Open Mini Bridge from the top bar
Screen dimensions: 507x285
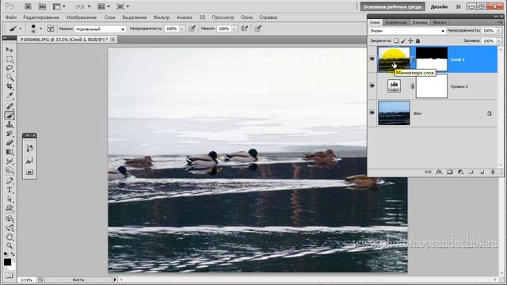tap(42, 6)
